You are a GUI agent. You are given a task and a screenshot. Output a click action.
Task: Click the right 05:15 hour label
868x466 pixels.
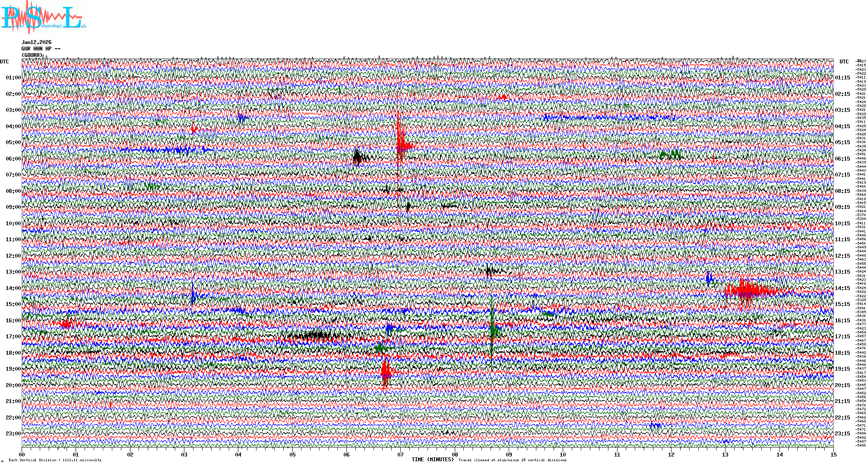coord(842,142)
